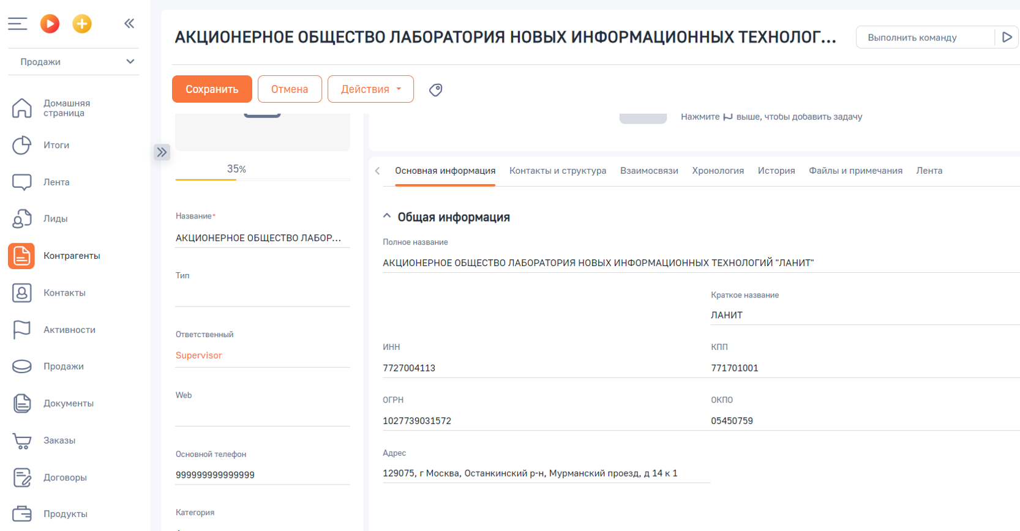Click the ИНН value 7727004113
The image size is (1020, 531).
point(409,368)
